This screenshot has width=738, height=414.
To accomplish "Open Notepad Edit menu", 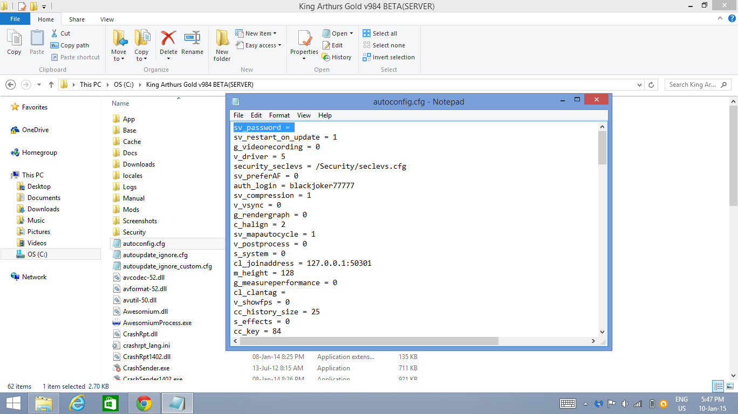I will click(256, 115).
